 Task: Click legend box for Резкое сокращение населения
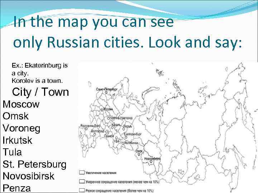click(82, 190)
